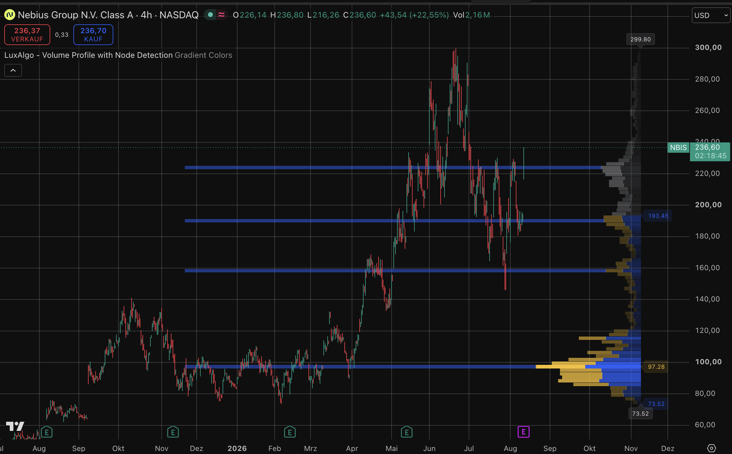Click the Jul label on time axis
The image size is (732, 454).
click(x=469, y=449)
